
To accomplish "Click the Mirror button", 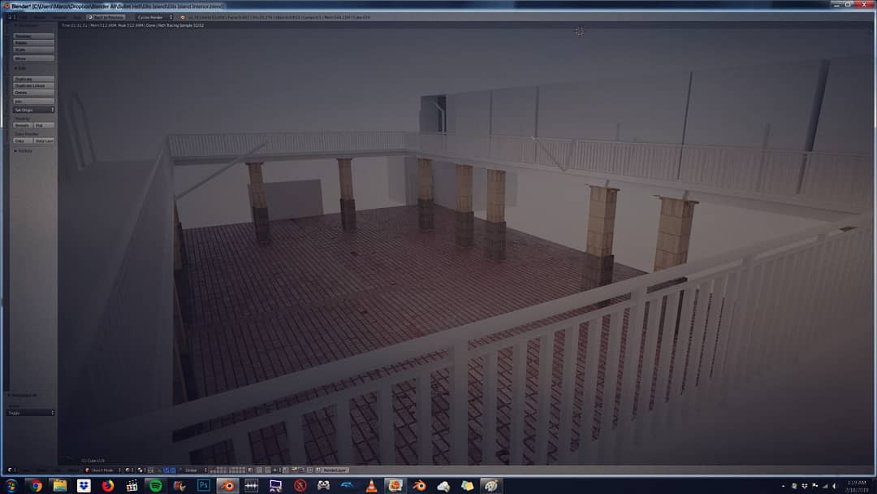I will click(x=33, y=58).
